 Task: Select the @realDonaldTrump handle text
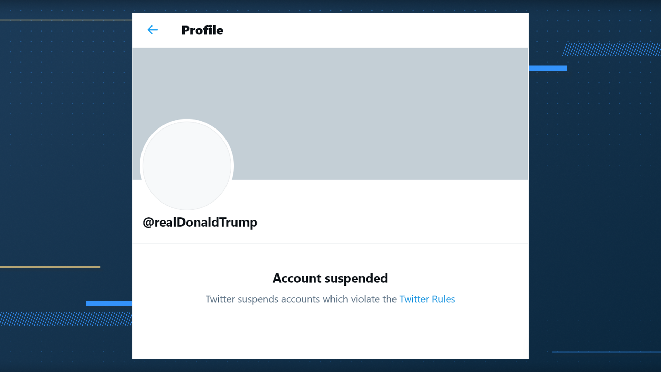200,223
